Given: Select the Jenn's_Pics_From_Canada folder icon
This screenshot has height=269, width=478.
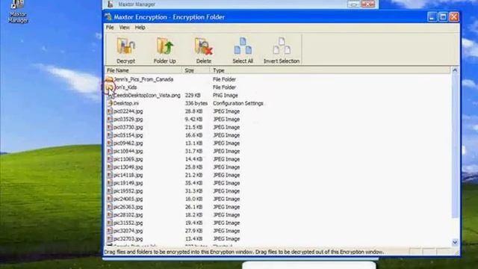Looking at the screenshot, I should [x=109, y=79].
